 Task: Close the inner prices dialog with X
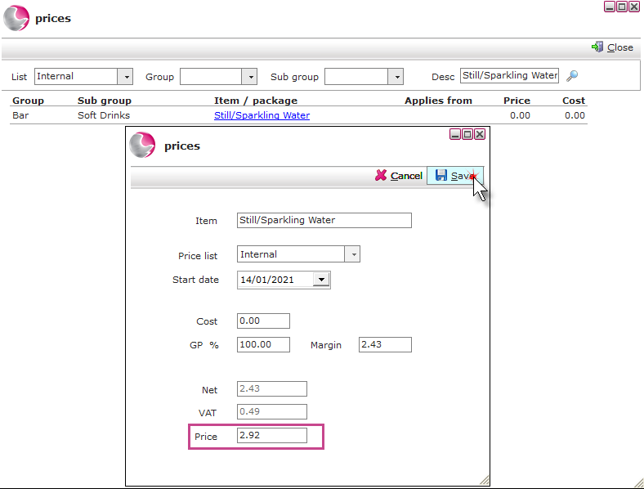point(480,134)
